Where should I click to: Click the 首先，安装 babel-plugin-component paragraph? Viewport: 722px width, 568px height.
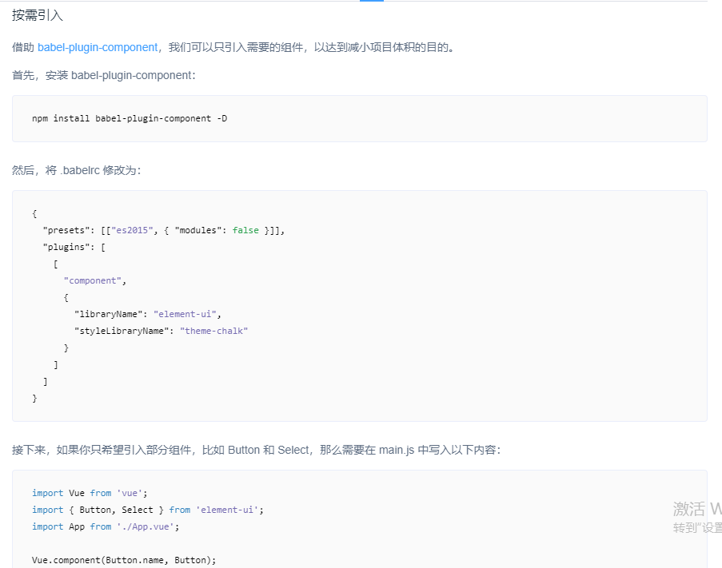point(103,75)
